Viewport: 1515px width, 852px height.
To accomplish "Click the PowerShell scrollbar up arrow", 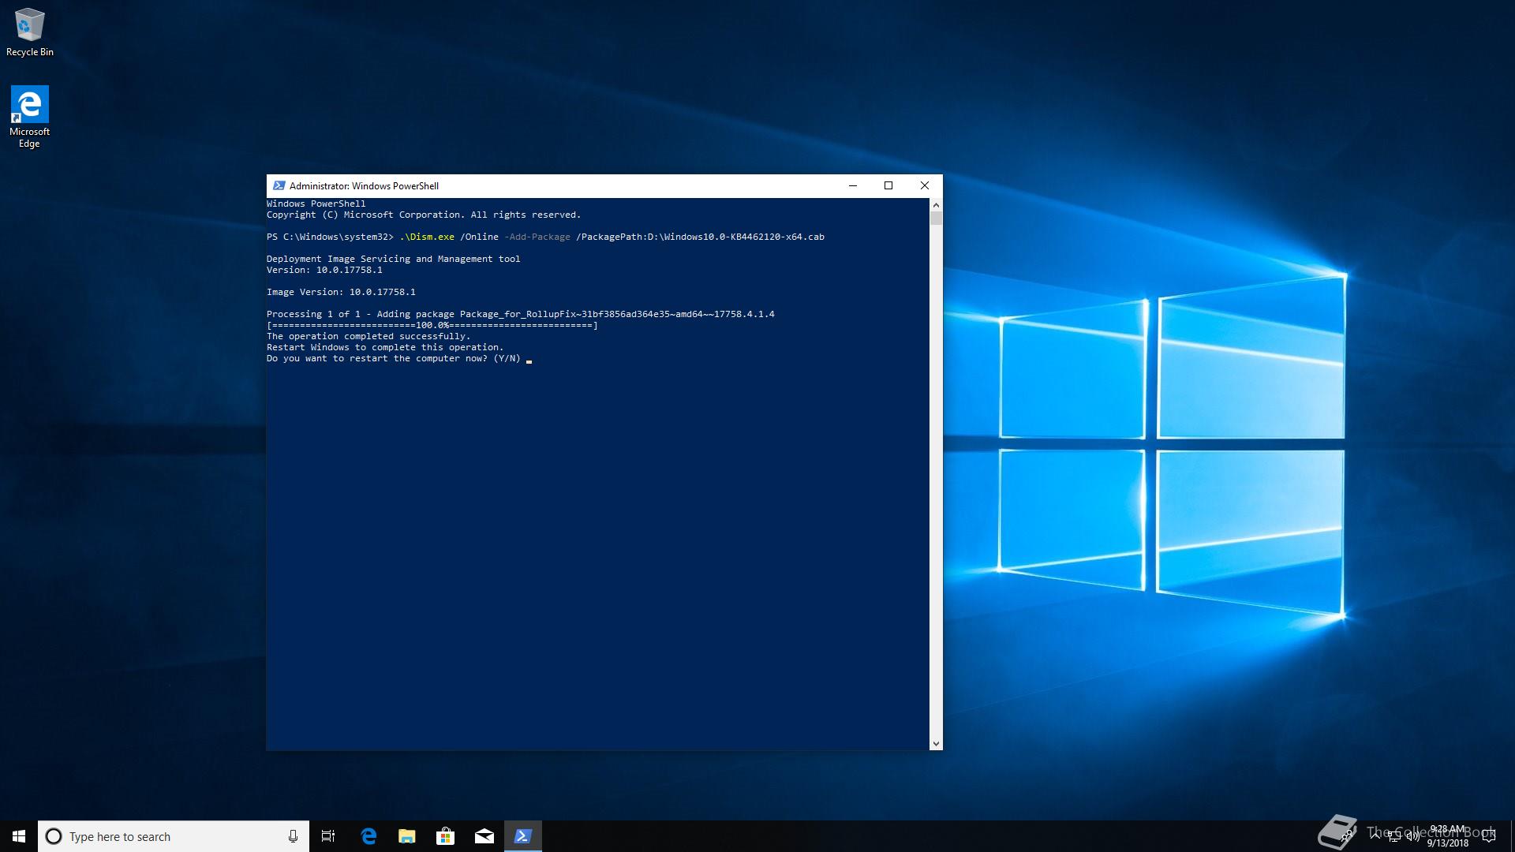I will (x=936, y=204).
